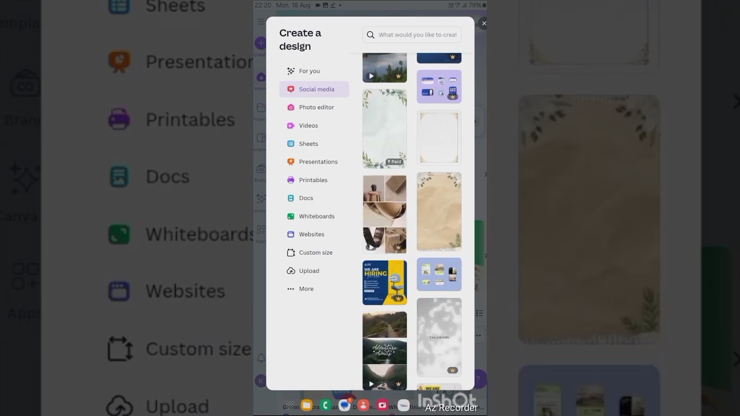
Task: Click the Custom size crop icon
Action: [291, 252]
